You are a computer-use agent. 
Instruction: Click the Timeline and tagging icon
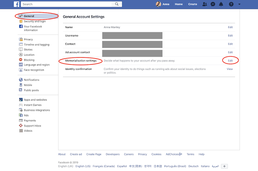[x=21, y=45]
